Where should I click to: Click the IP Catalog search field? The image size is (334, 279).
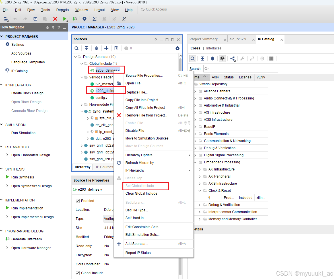point(240,69)
